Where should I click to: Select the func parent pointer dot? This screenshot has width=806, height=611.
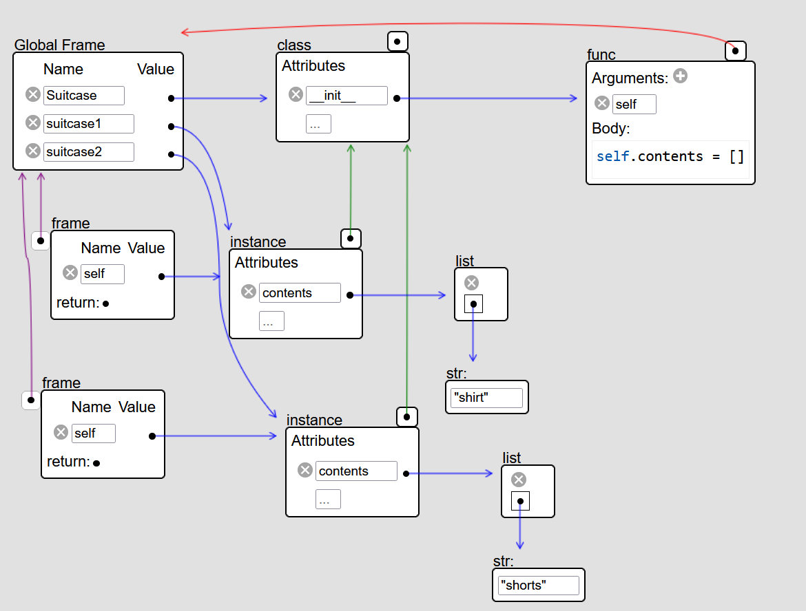point(735,50)
